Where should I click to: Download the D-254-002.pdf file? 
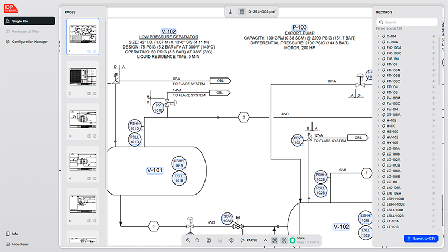click(x=230, y=12)
